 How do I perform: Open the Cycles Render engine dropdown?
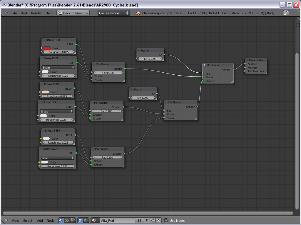[114, 13]
